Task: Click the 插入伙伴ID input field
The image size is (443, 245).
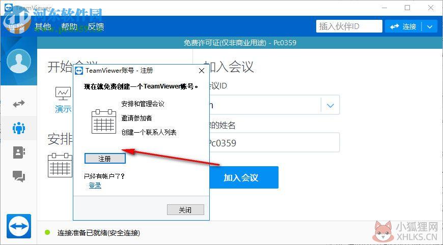Action: 349,26
